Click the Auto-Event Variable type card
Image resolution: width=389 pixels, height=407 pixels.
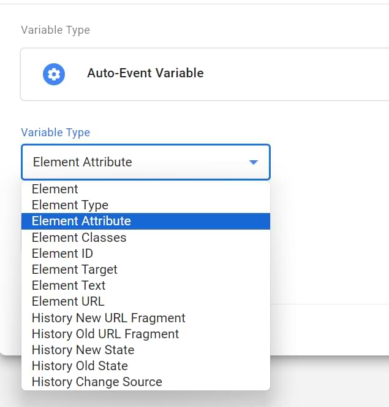[x=245, y=74]
